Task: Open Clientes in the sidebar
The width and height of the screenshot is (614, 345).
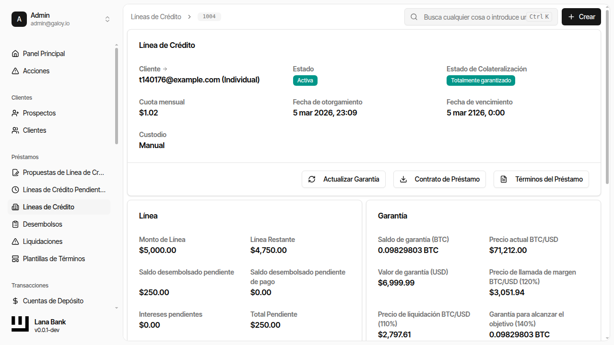Action: pos(35,130)
